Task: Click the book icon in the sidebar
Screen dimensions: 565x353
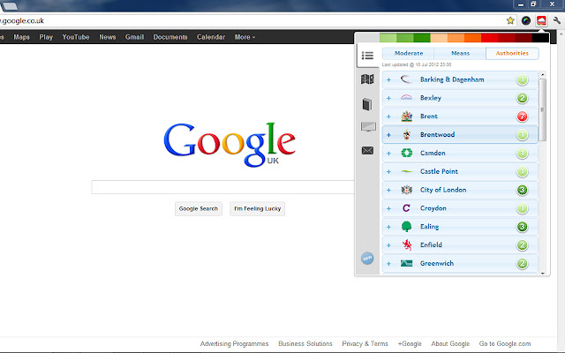Action: pos(367,104)
